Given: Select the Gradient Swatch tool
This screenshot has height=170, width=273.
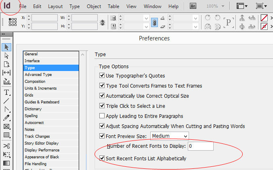Looking at the screenshot, I should point(6,163).
